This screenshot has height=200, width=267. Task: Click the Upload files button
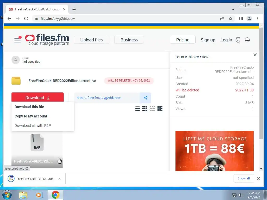coord(92,40)
